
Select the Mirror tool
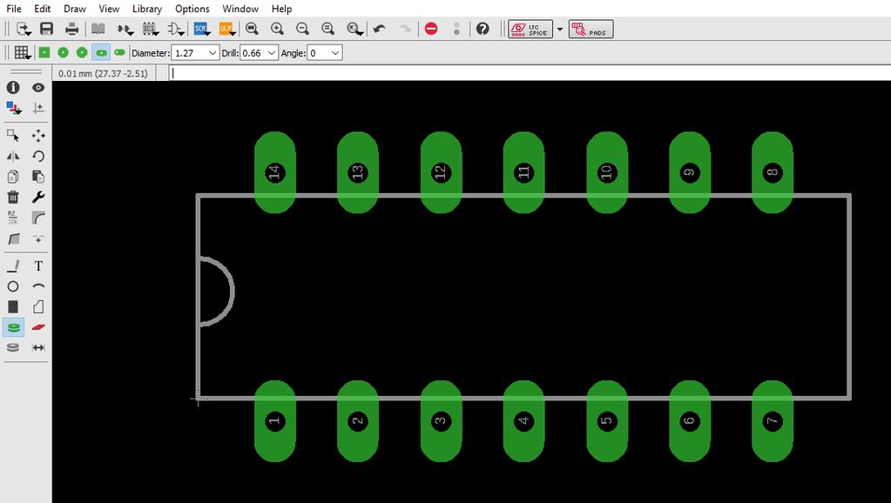coord(13,156)
